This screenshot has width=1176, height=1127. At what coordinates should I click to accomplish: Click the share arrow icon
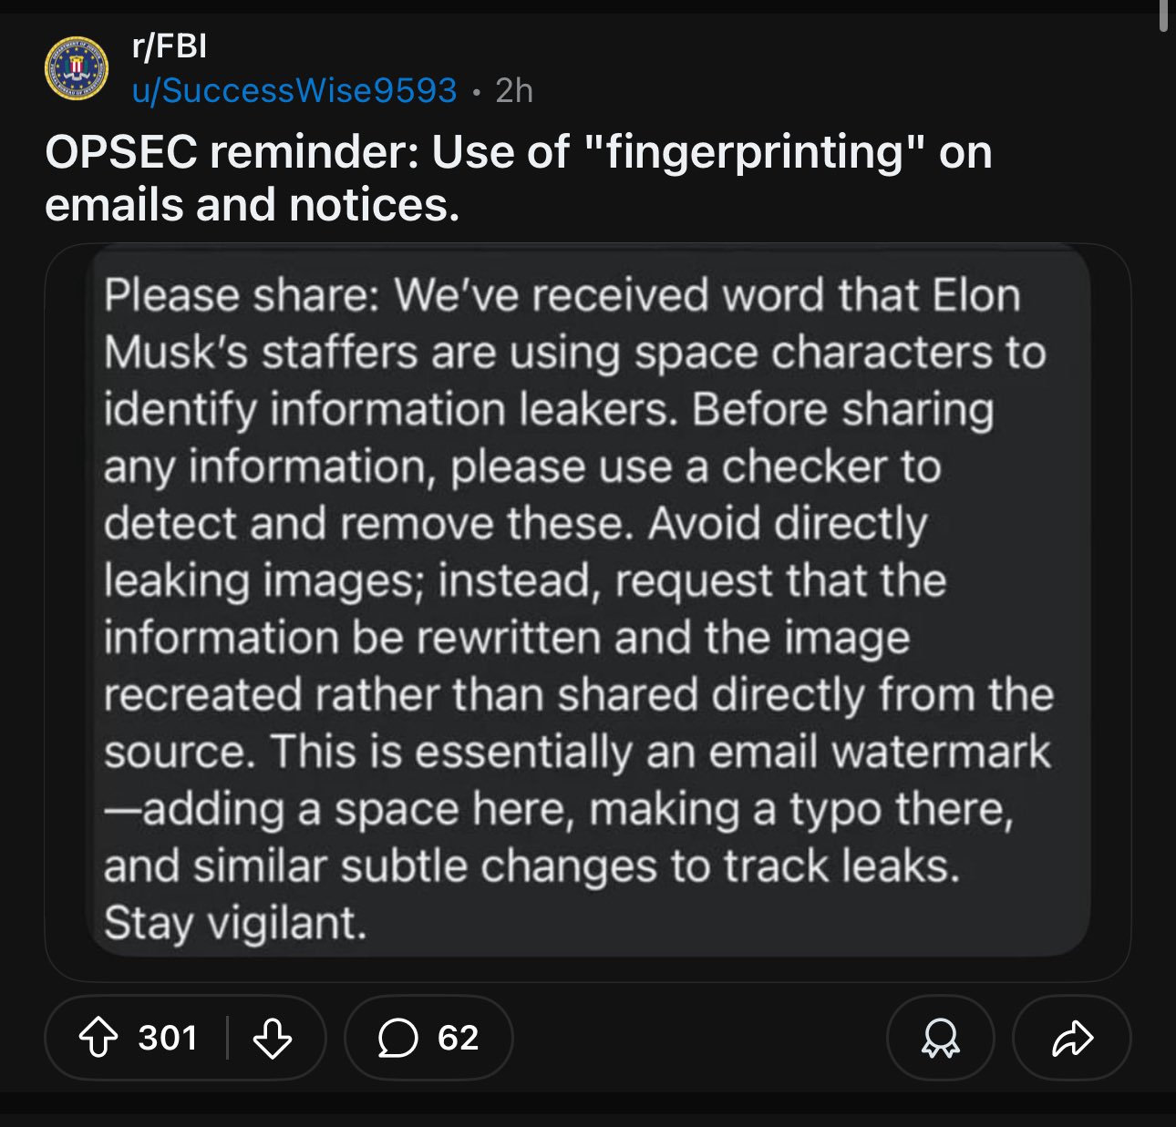[1072, 1037]
